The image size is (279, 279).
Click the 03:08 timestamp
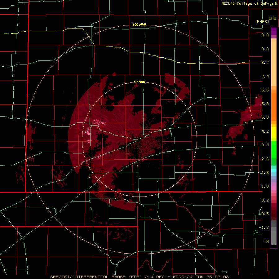(221, 277)
